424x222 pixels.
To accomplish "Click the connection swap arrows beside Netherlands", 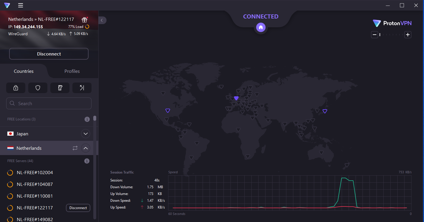I will [75, 148].
